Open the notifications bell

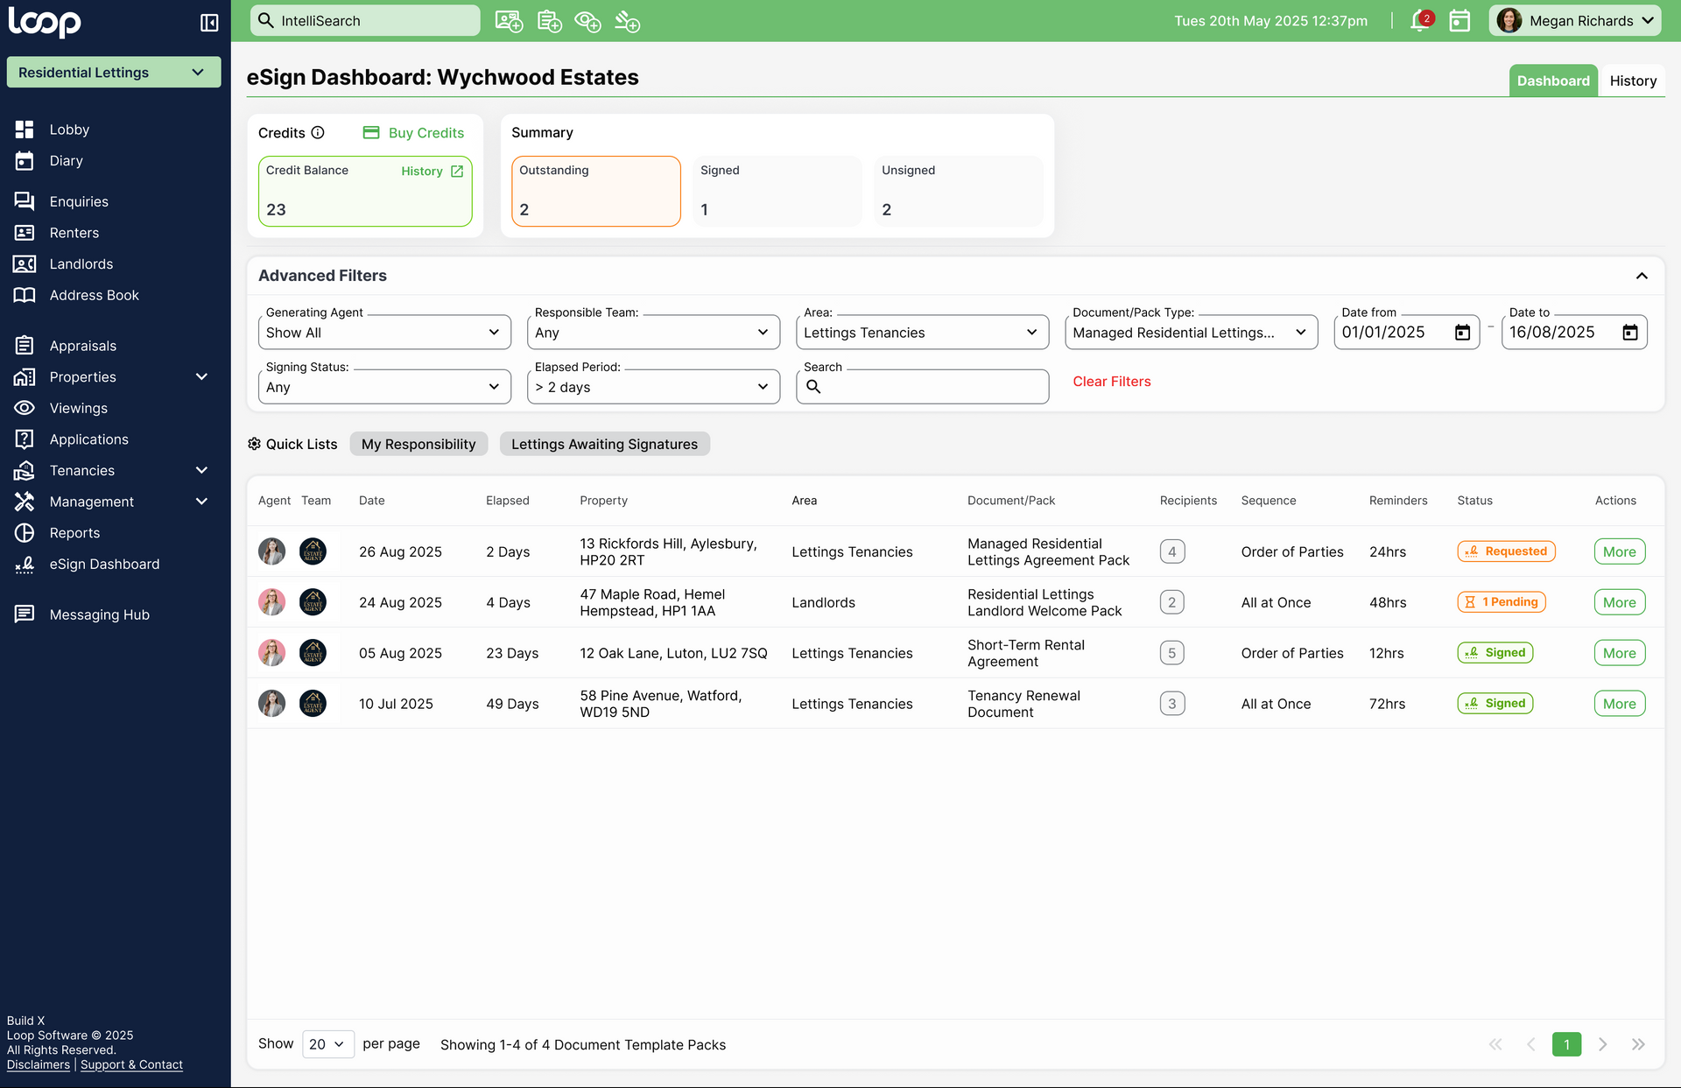(1419, 21)
